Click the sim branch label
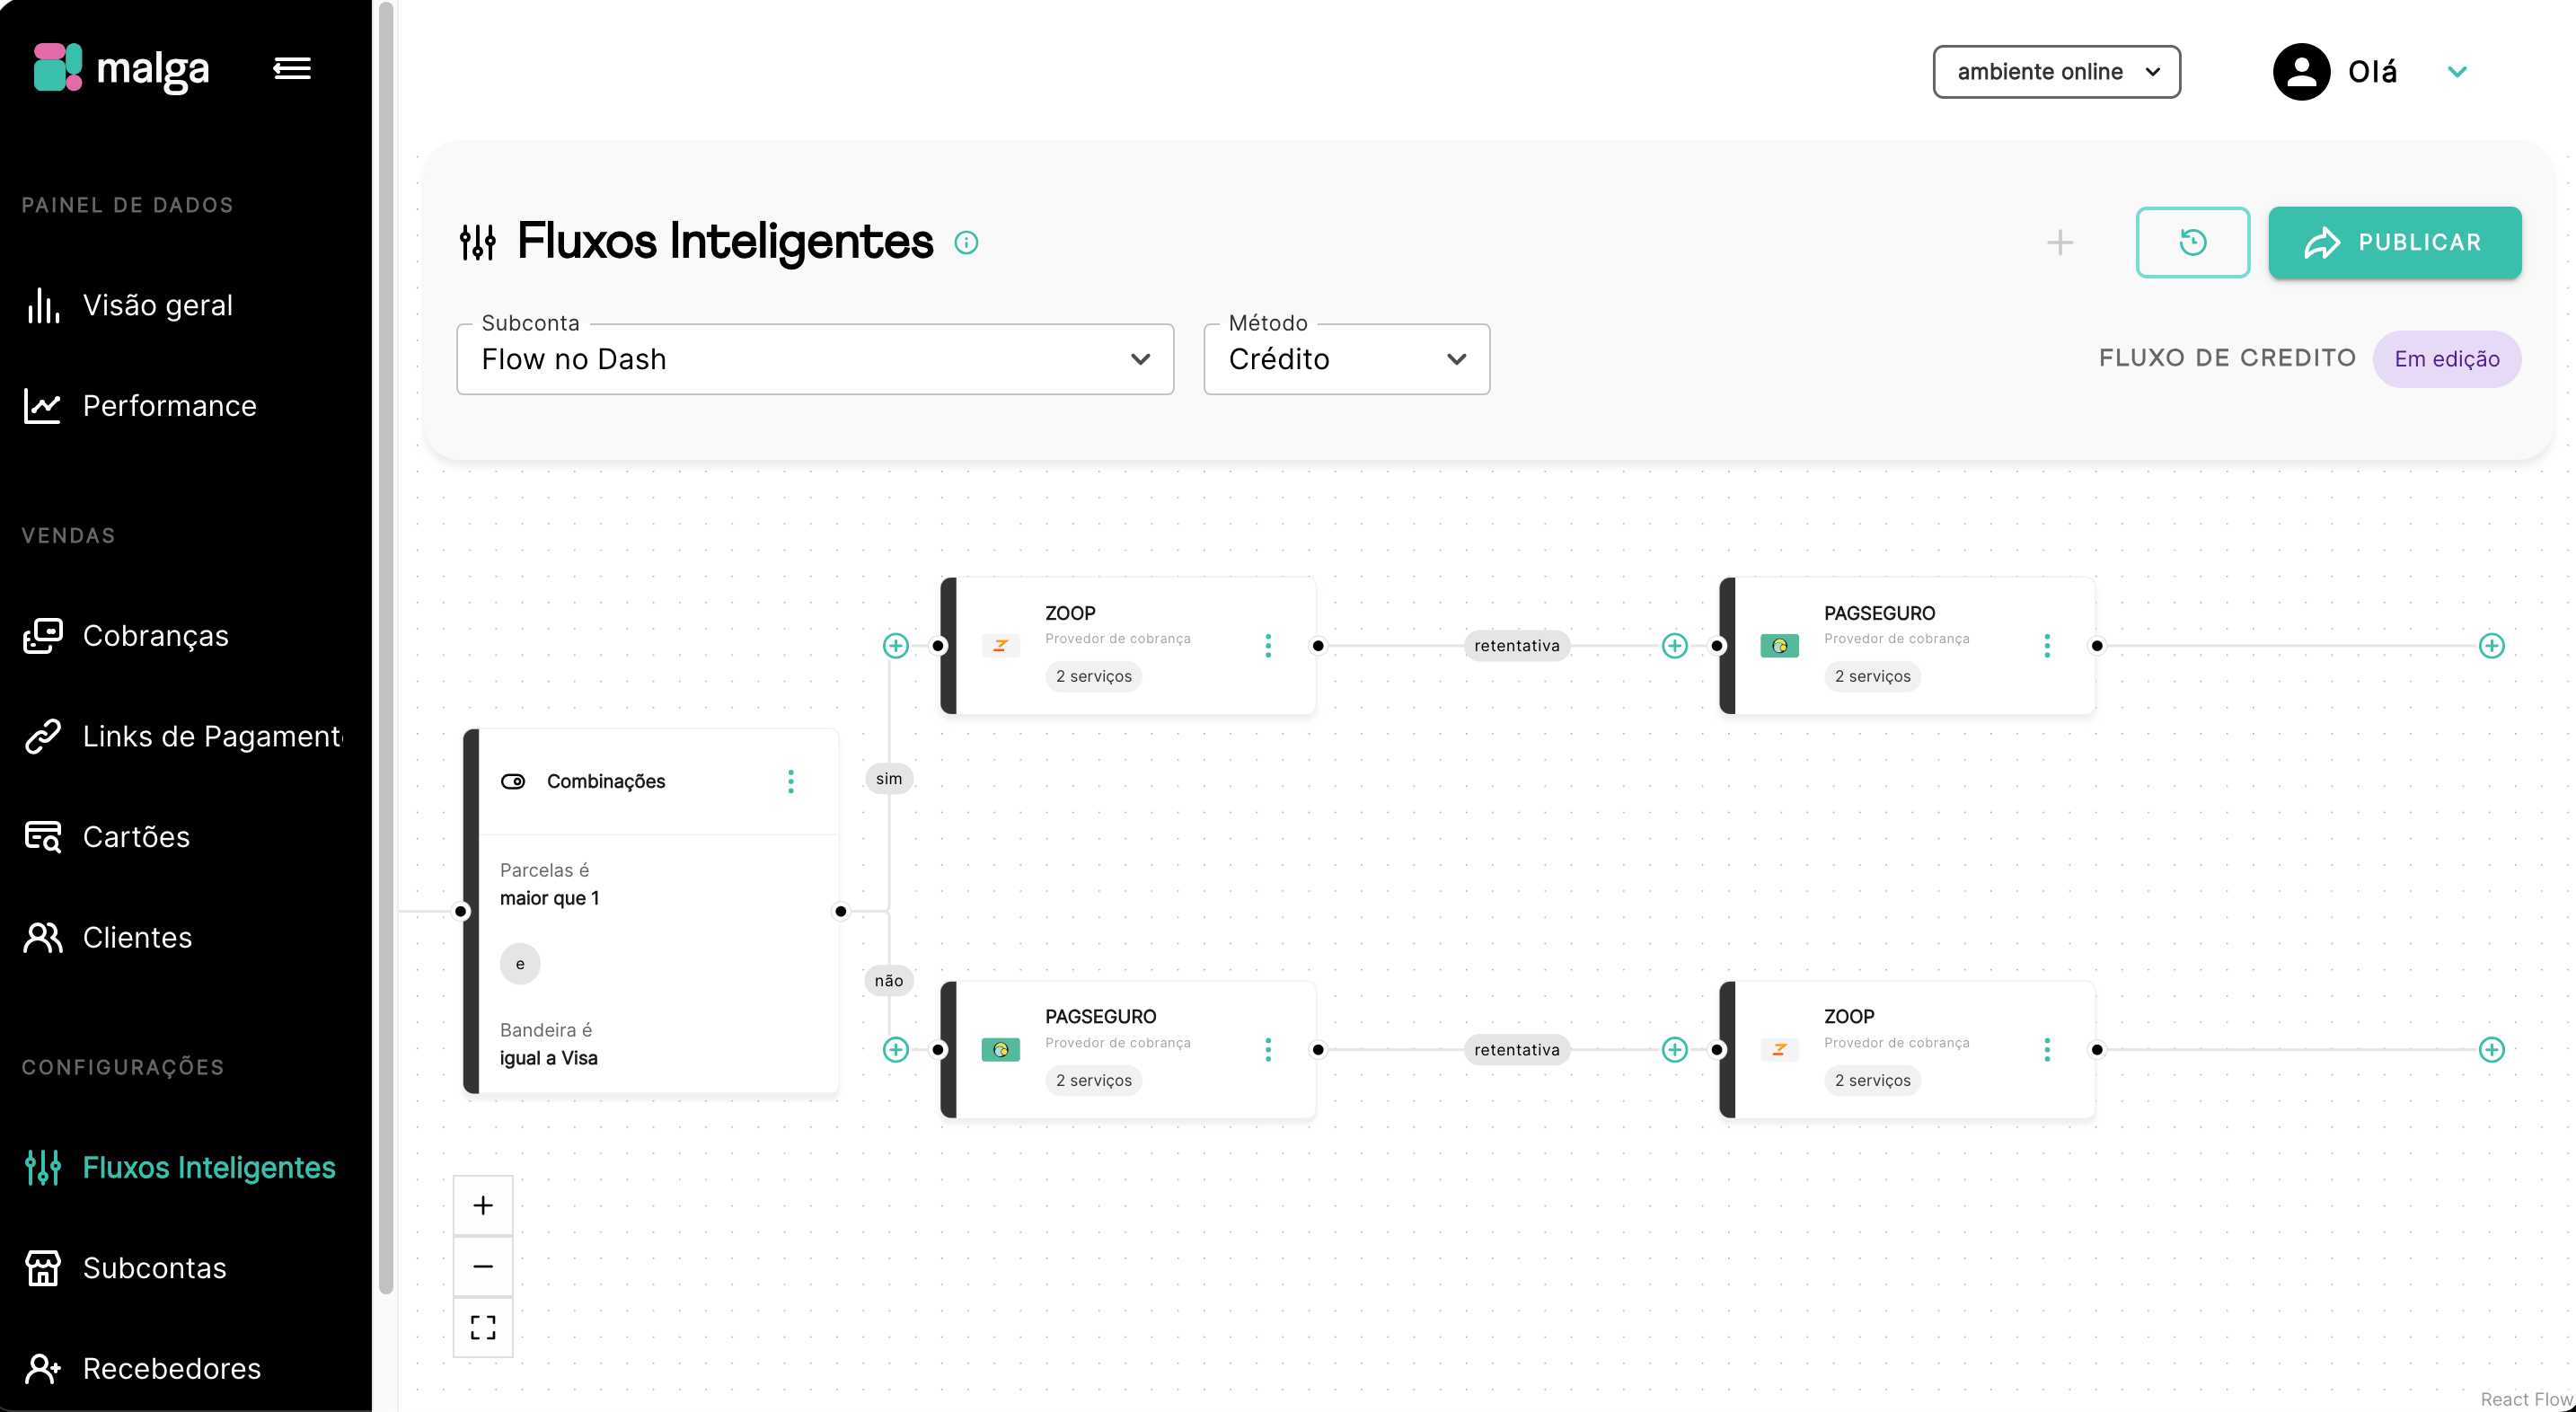Image resolution: width=2576 pixels, height=1412 pixels. tap(888, 778)
